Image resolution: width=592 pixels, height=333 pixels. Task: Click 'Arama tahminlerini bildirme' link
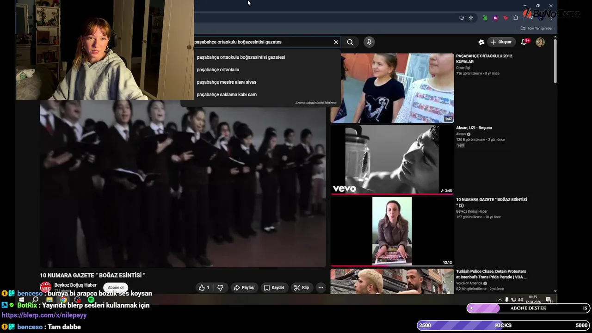point(316,103)
